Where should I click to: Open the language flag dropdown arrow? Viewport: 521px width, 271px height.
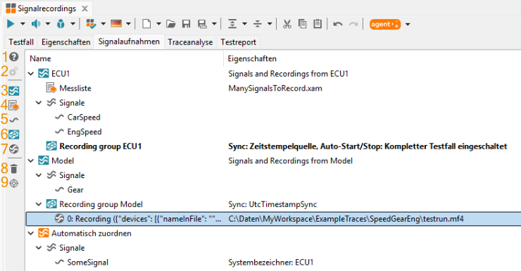(128, 24)
